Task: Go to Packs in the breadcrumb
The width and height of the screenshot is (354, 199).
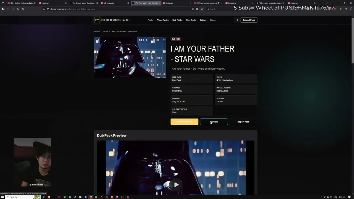Action: coord(105,32)
